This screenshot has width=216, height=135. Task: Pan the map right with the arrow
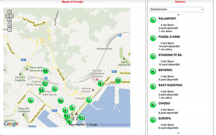(x=11, y=16)
